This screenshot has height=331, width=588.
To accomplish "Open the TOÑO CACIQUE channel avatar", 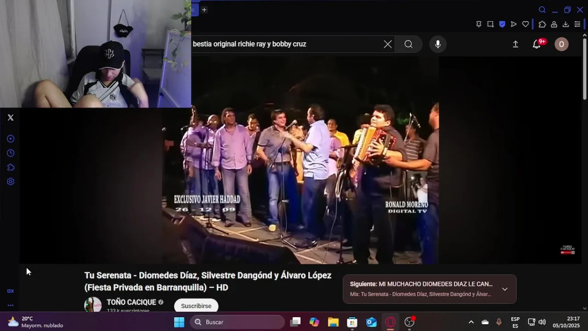I will point(93,305).
